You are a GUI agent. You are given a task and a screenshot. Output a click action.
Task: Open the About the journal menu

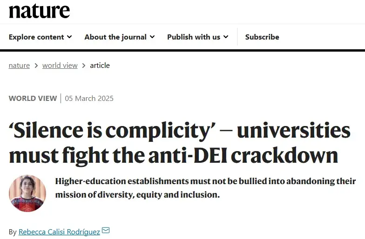tap(115, 37)
